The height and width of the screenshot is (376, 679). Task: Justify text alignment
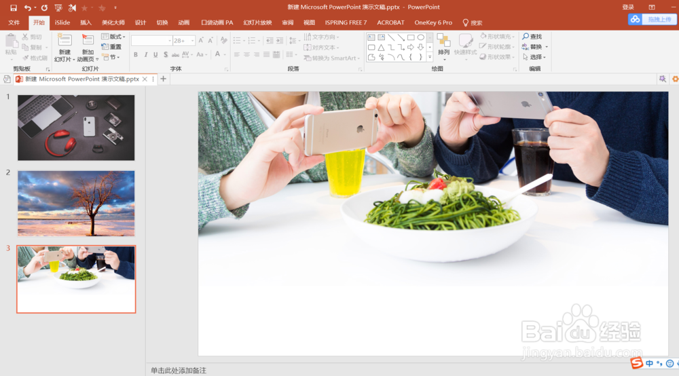[266, 54]
